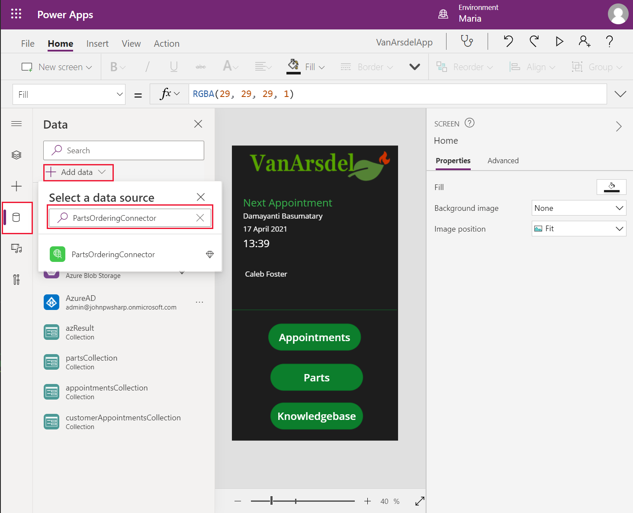This screenshot has width=633, height=513.
Task: Click the Appointments button on canvas
Action: coord(315,337)
